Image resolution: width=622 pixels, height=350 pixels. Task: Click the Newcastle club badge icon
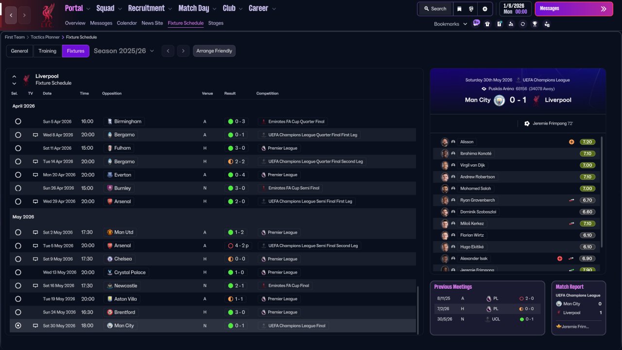(110, 286)
